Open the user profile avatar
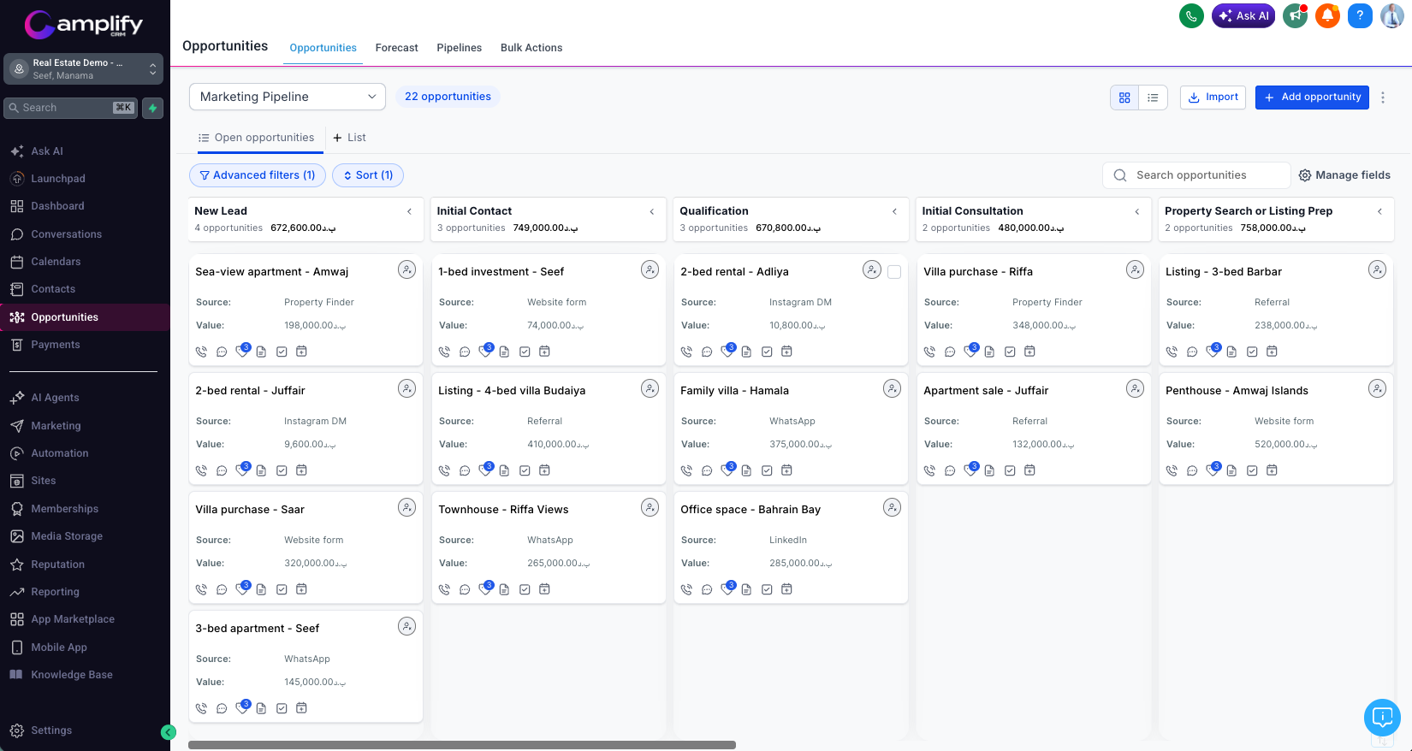Image resolution: width=1412 pixels, height=751 pixels. click(x=1392, y=15)
